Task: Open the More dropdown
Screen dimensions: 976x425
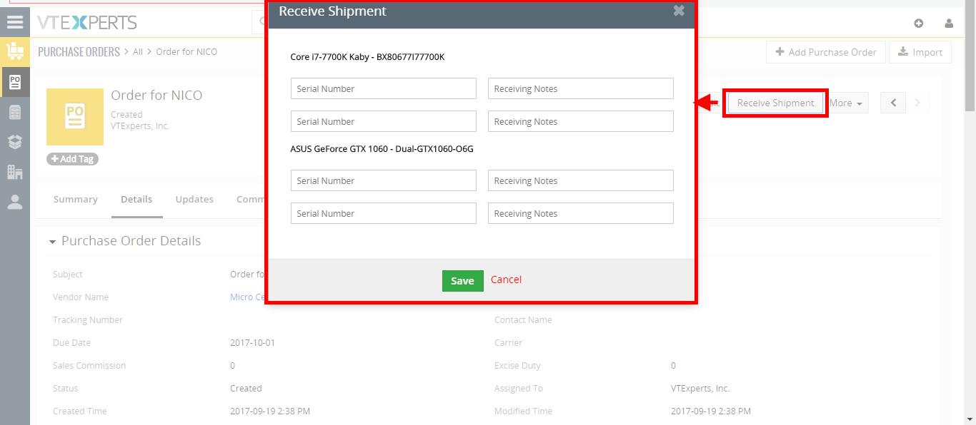Action: 847,103
